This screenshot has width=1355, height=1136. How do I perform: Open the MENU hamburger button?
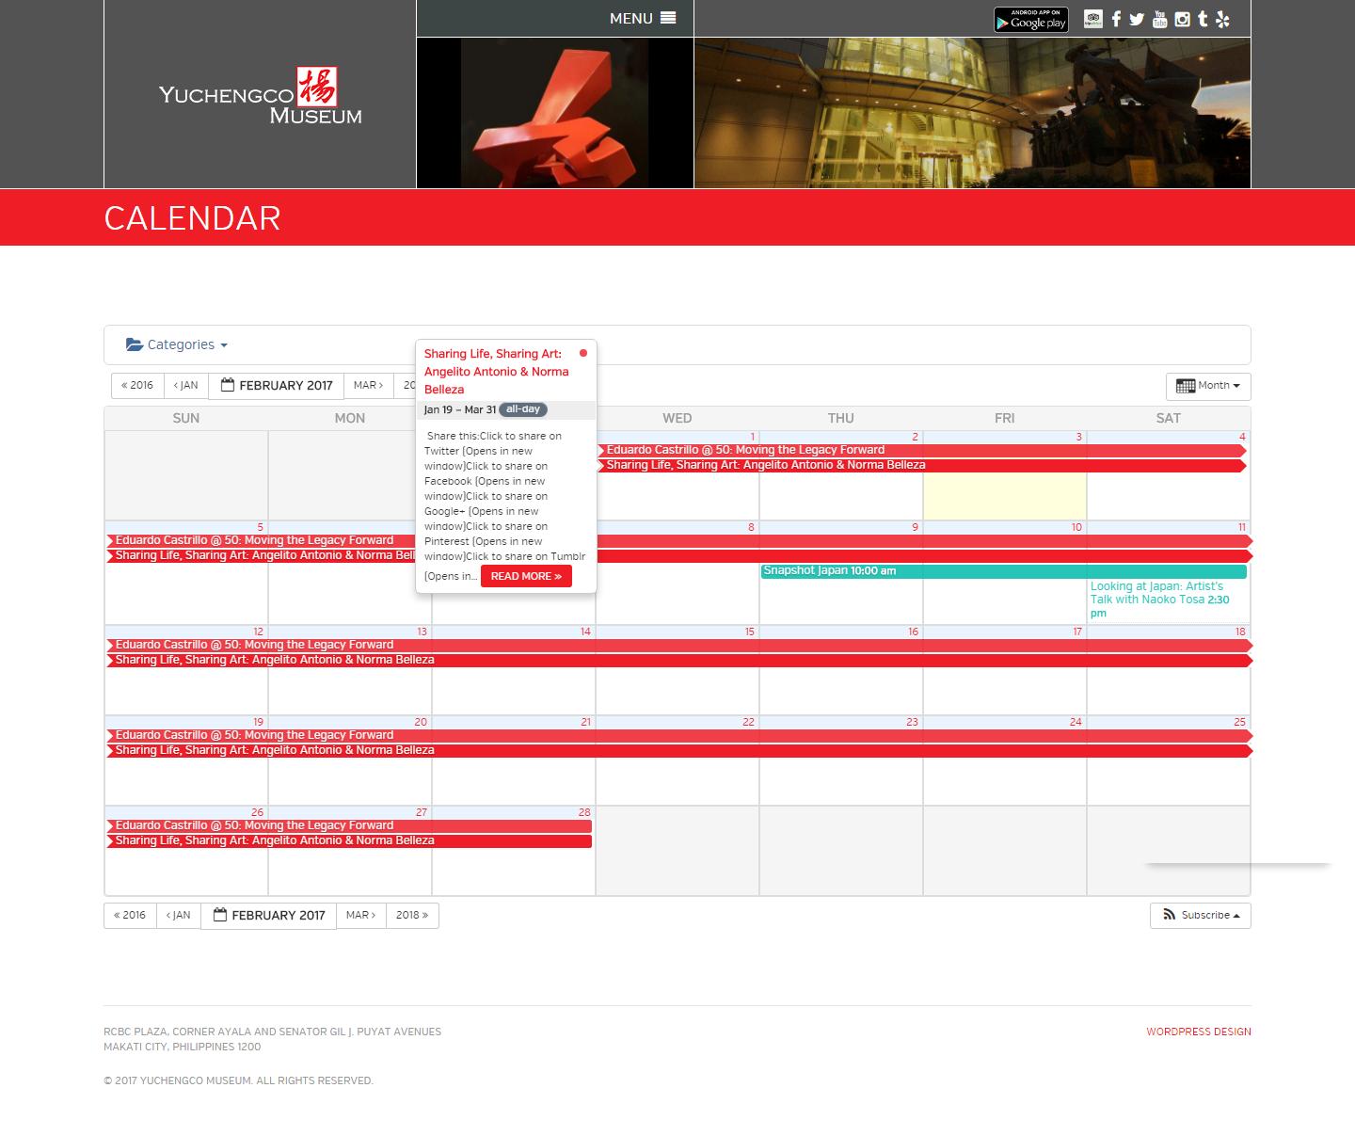coord(643,18)
